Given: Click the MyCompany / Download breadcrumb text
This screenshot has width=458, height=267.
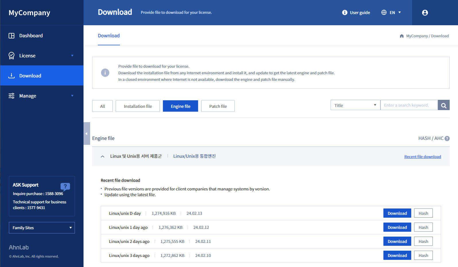Looking at the screenshot, I should point(427,36).
